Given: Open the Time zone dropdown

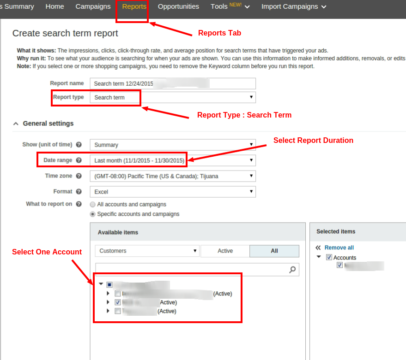Looking at the screenshot, I should point(173,176).
